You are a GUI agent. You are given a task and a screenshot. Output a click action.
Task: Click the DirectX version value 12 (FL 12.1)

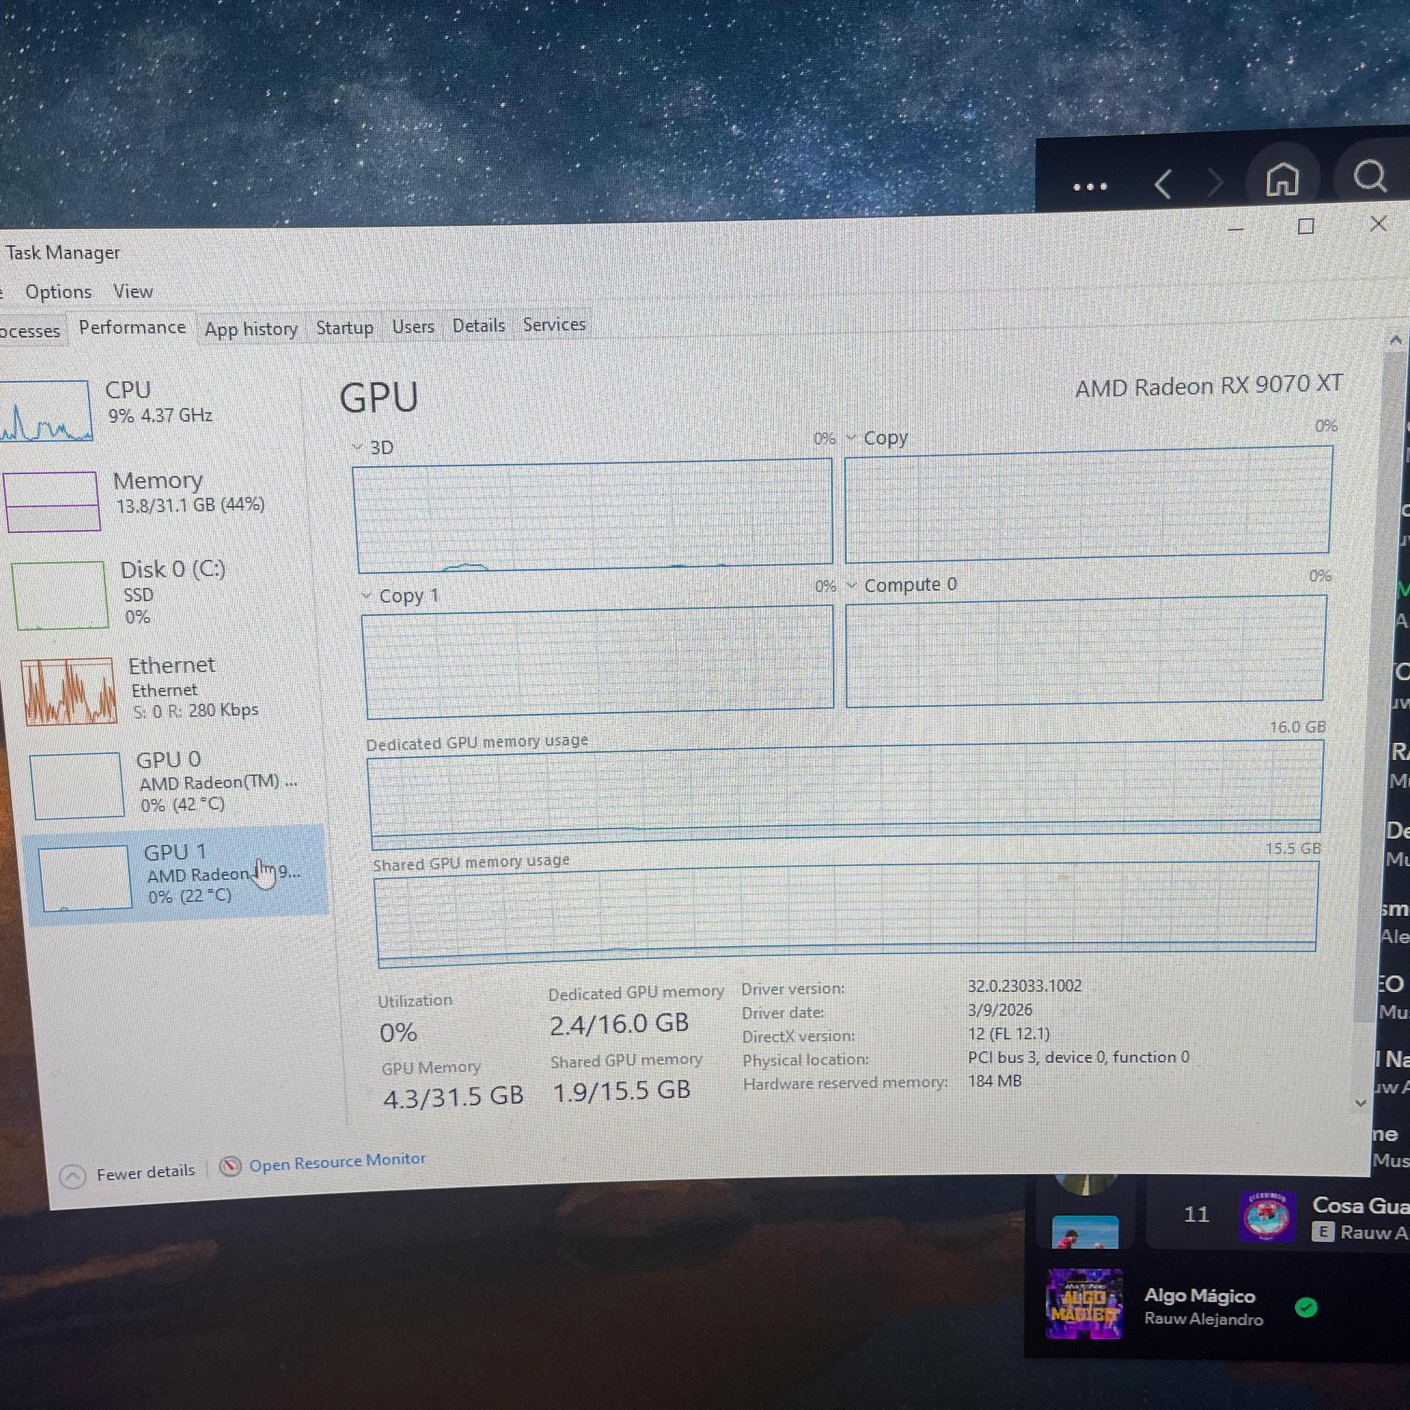tap(1009, 1033)
